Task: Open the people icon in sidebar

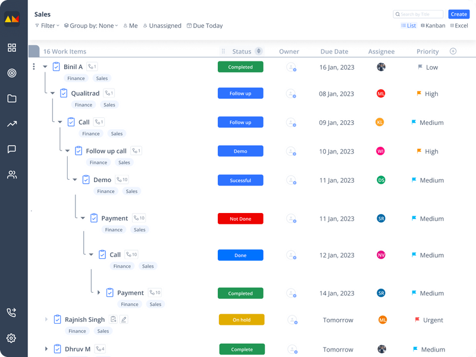Action: click(x=12, y=174)
